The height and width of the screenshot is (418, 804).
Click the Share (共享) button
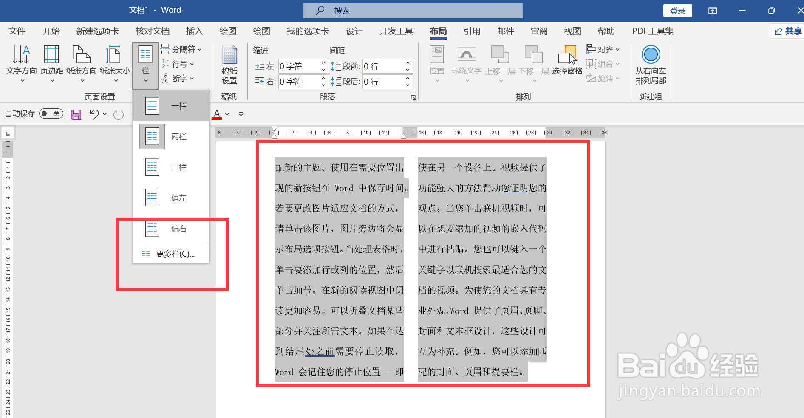pos(788,31)
